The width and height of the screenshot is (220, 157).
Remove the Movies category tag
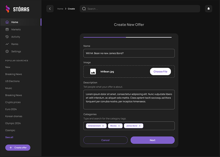pyautogui.click(x=119, y=126)
